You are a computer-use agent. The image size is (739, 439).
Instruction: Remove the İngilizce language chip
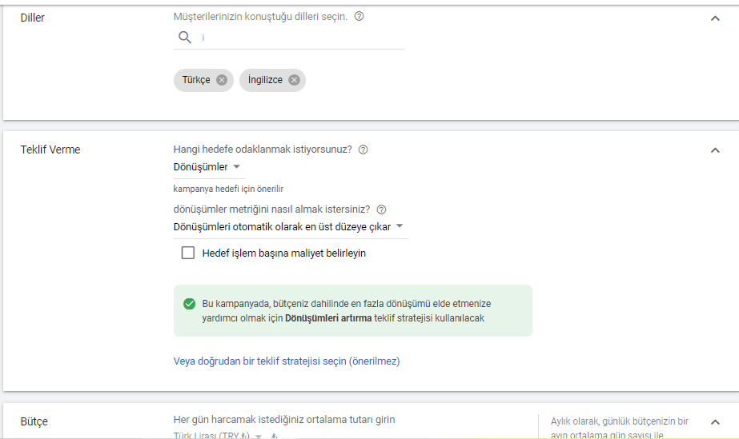pyautogui.click(x=294, y=80)
